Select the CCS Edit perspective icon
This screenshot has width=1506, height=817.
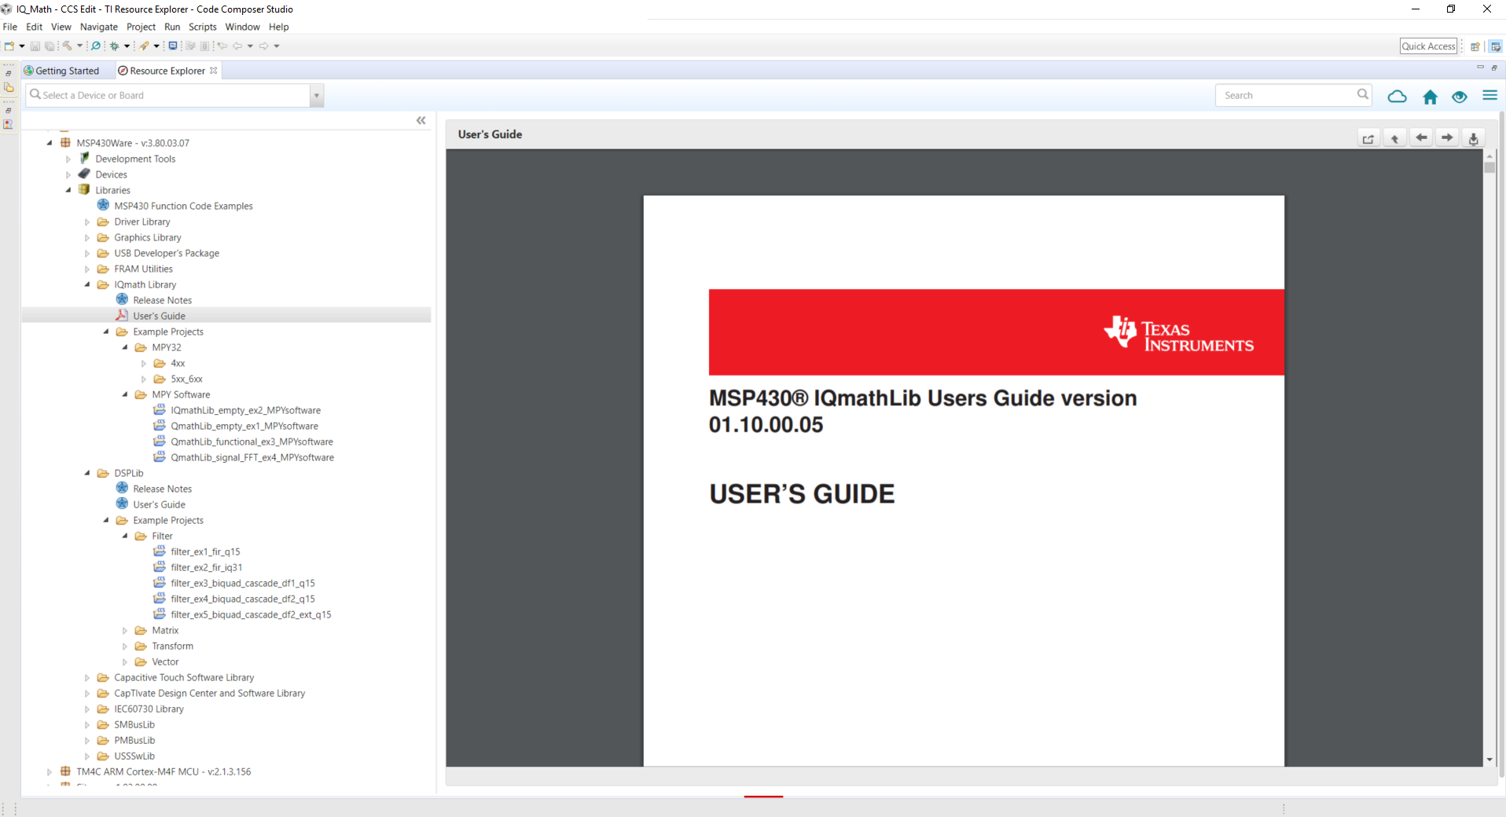[x=1495, y=46]
